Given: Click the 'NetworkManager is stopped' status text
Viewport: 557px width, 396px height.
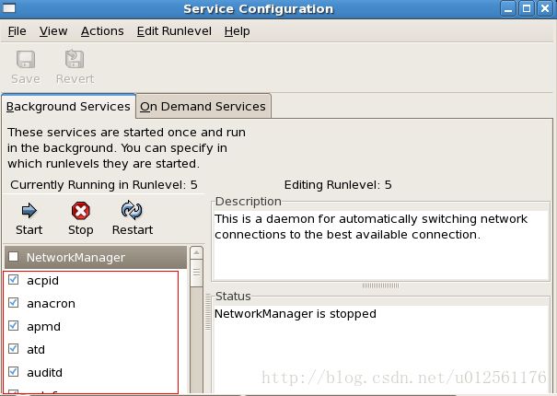Looking at the screenshot, I should (296, 314).
